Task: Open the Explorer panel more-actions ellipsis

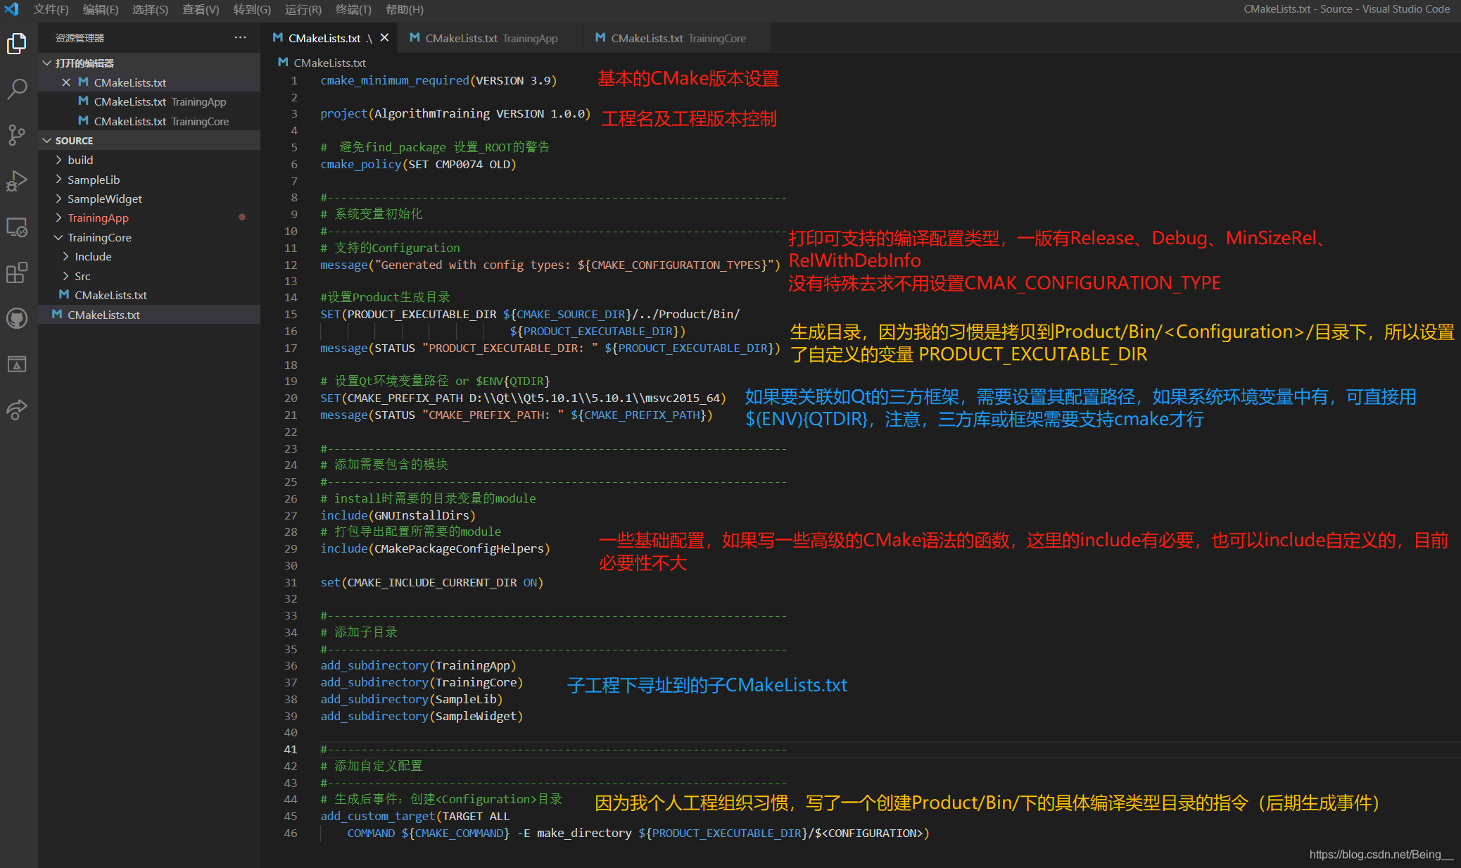Action: pyautogui.click(x=241, y=37)
